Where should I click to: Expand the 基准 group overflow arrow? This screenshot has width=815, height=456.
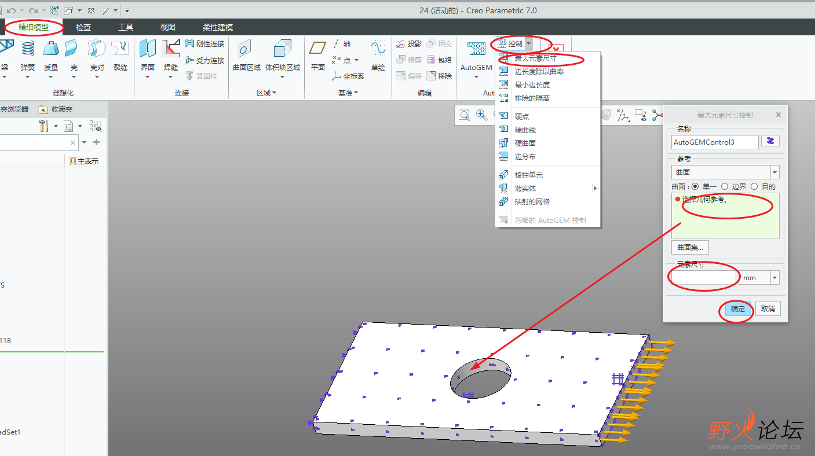356,93
